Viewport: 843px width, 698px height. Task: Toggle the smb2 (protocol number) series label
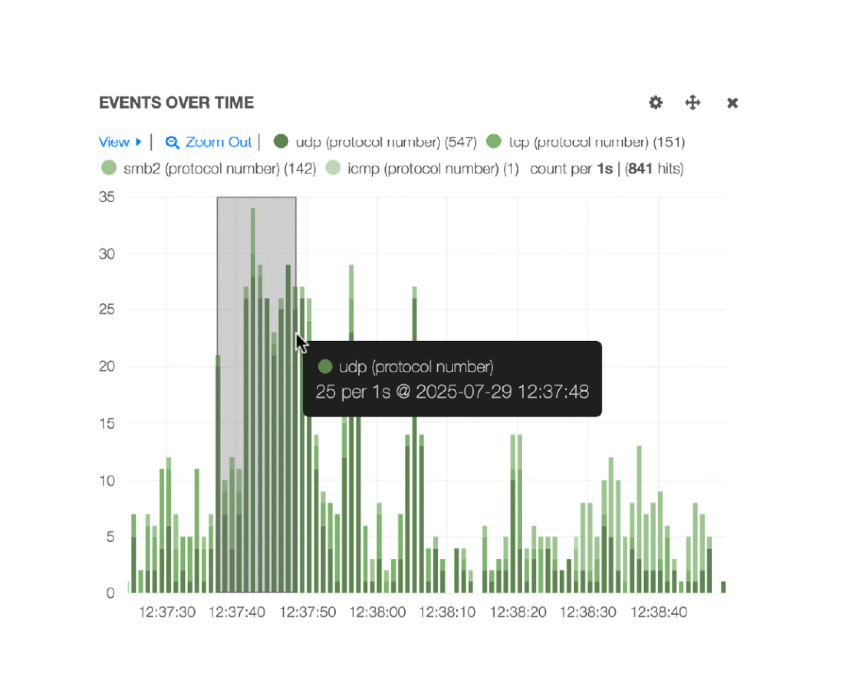click(x=206, y=169)
